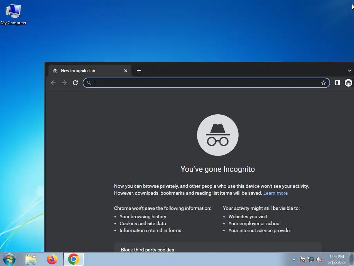Open a new tab with plus button
The height and width of the screenshot is (266, 354).
pos(139,71)
